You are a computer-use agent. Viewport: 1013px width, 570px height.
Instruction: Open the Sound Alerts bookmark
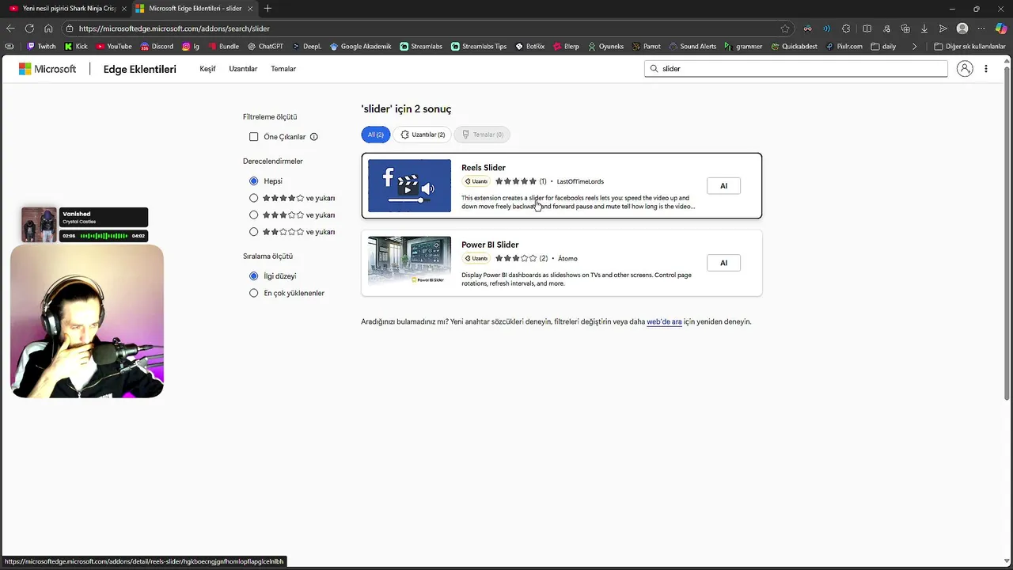[x=692, y=47]
